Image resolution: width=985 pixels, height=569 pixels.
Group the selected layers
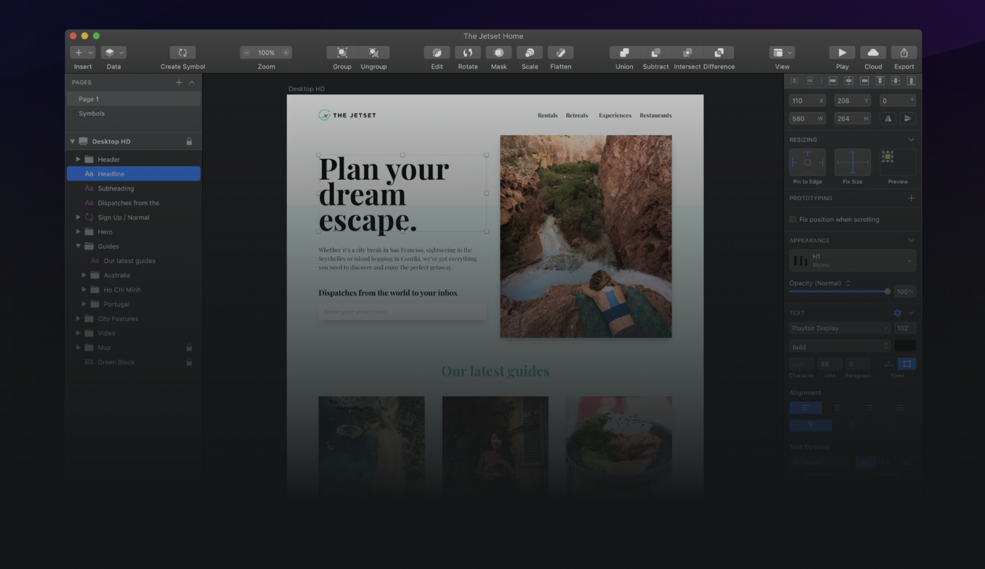tap(342, 53)
